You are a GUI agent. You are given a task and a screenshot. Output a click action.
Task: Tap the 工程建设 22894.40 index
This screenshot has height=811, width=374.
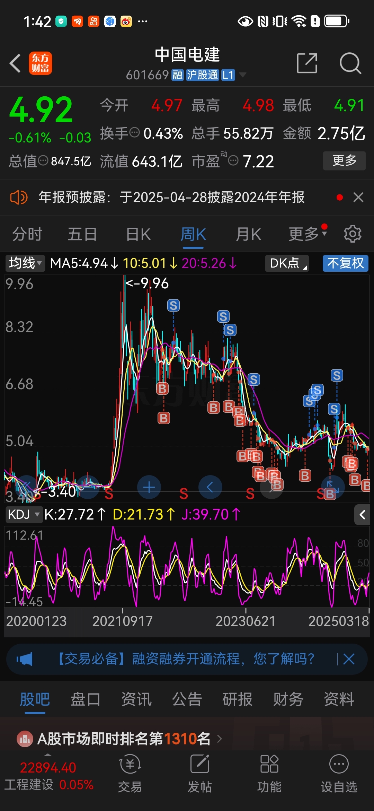pyautogui.click(x=49, y=776)
